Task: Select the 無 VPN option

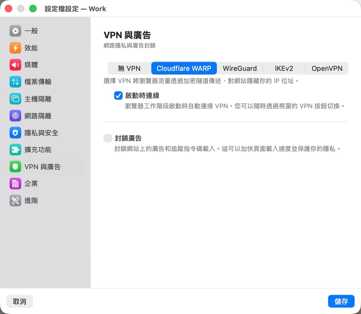Action: point(129,68)
